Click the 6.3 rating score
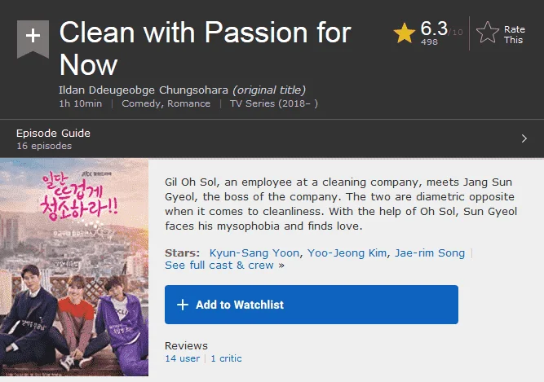This screenshot has height=382, width=544. click(434, 29)
